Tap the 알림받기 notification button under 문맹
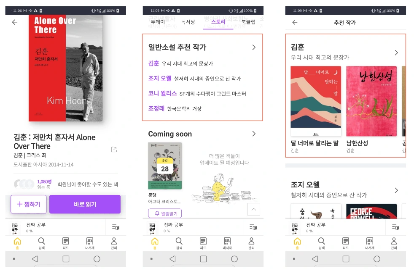The width and height of the screenshot is (414, 271). 165,213
